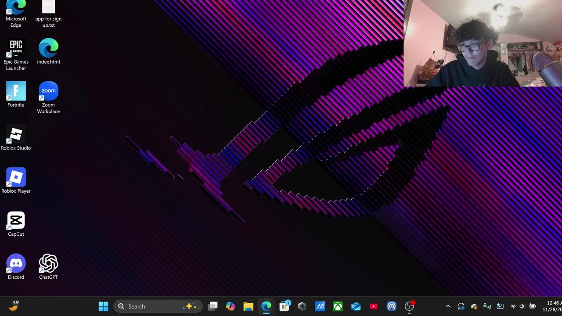The height and width of the screenshot is (316, 562).
Task: Select the Fortnite desktop shortcut
Action: point(16,94)
